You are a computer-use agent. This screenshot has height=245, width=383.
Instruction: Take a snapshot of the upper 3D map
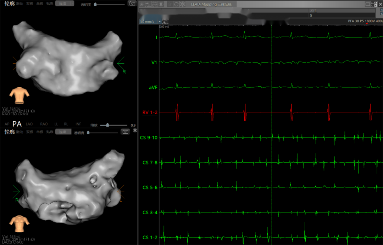(132, 4)
